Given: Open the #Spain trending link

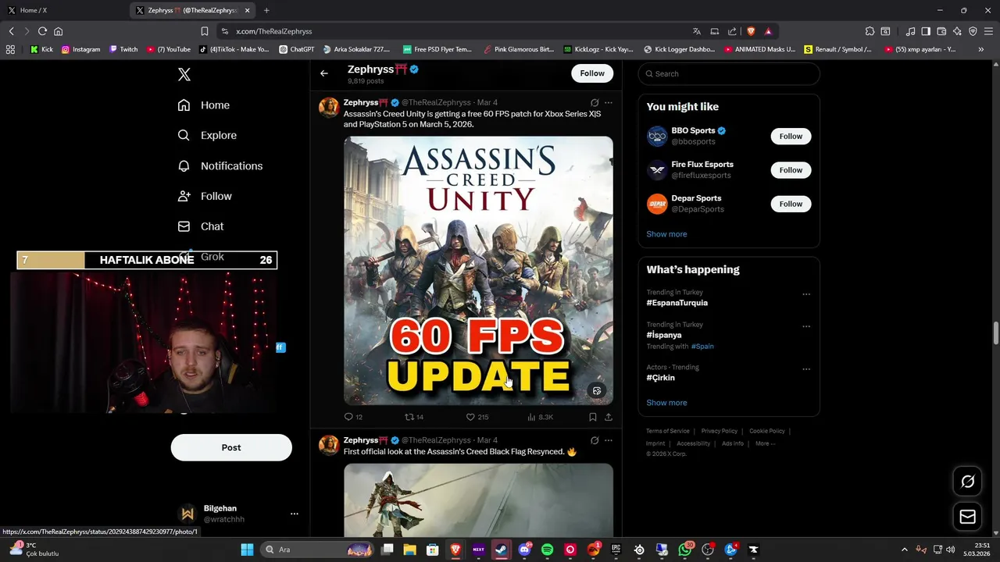Looking at the screenshot, I should [x=702, y=346].
